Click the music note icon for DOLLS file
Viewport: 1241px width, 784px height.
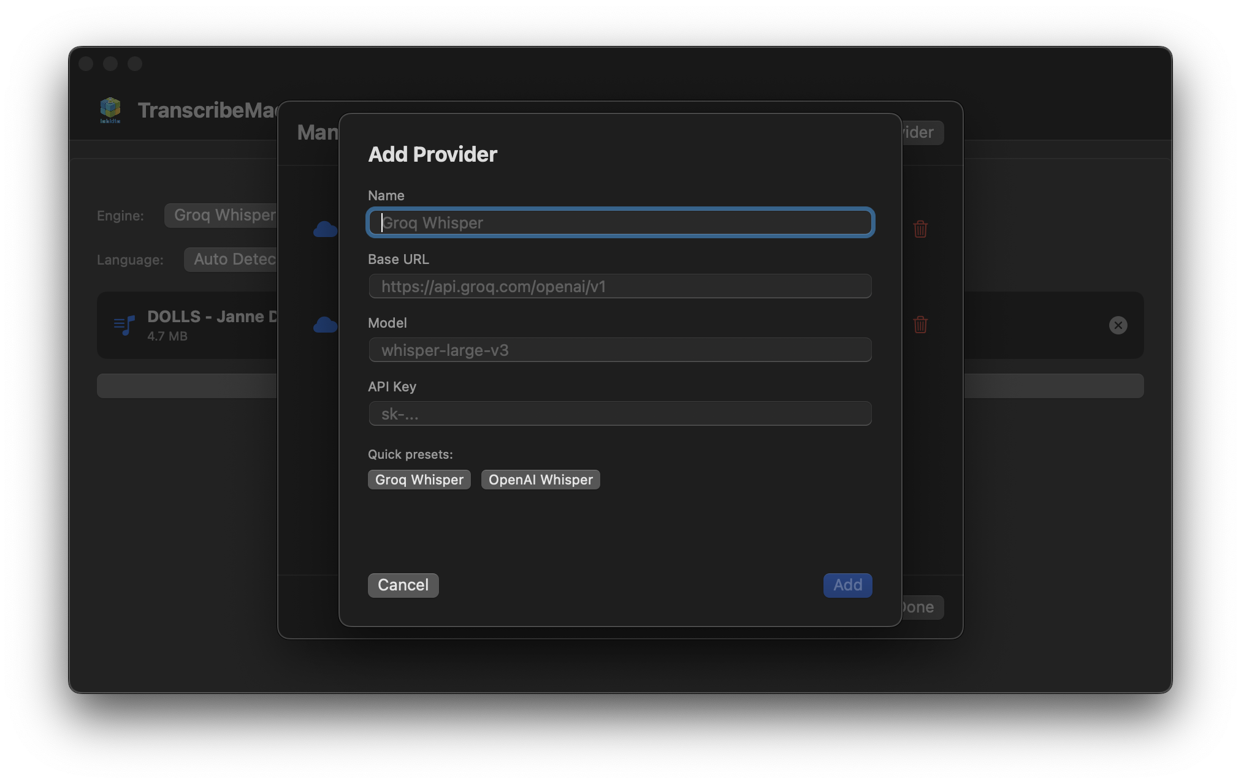(124, 325)
